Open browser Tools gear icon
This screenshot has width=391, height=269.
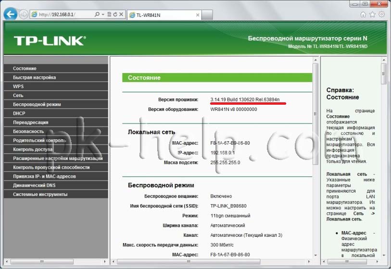[x=381, y=14]
